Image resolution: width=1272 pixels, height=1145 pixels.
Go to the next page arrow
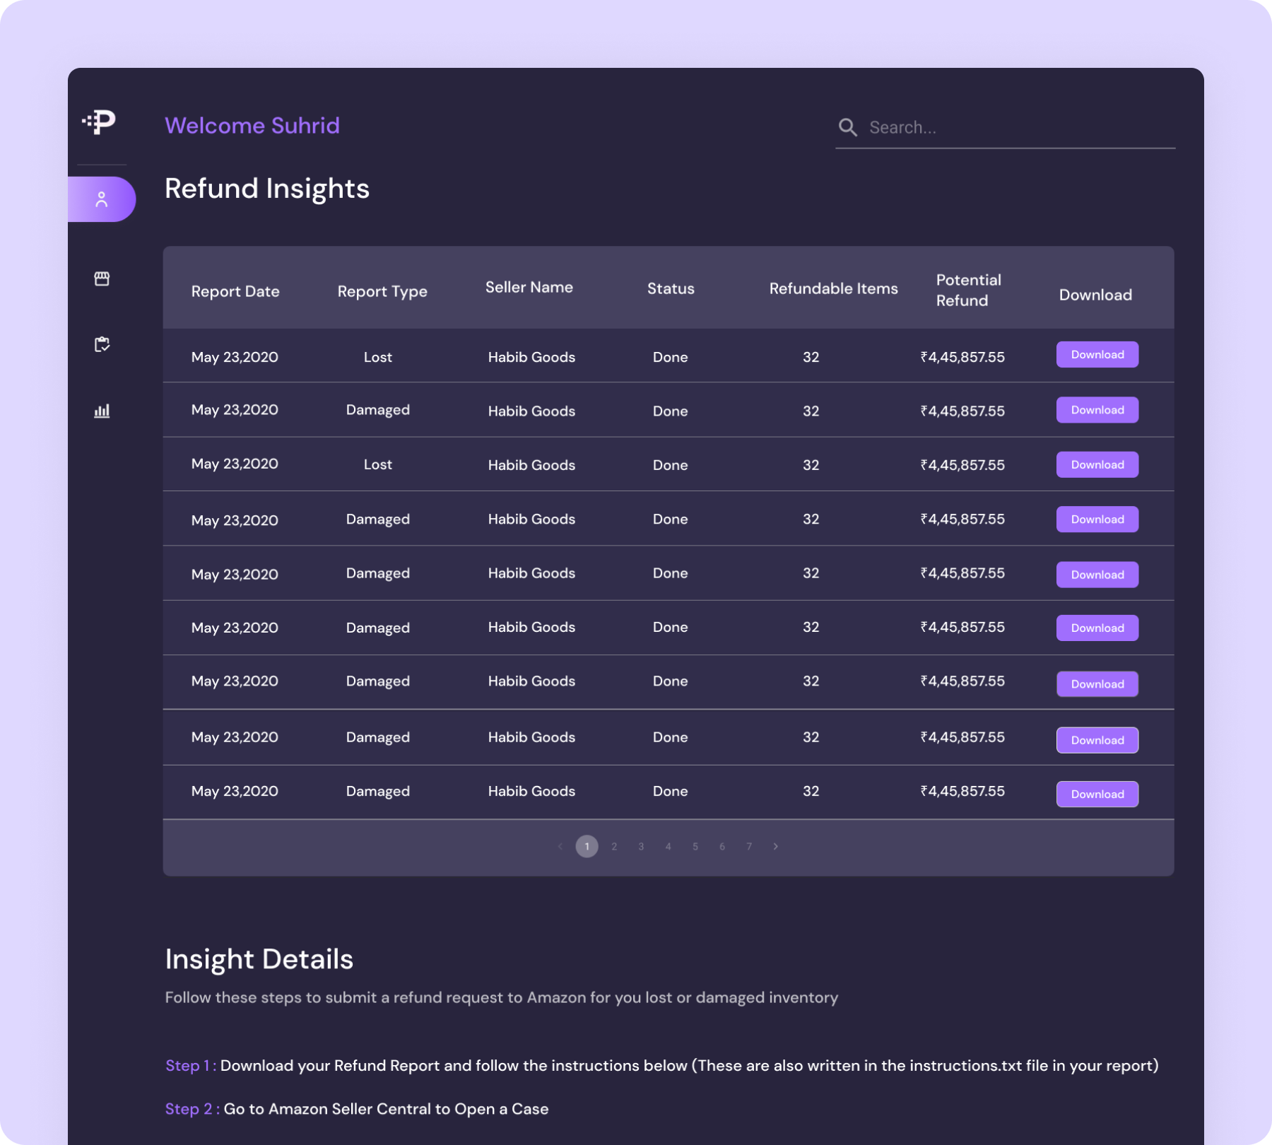point(776,846)
